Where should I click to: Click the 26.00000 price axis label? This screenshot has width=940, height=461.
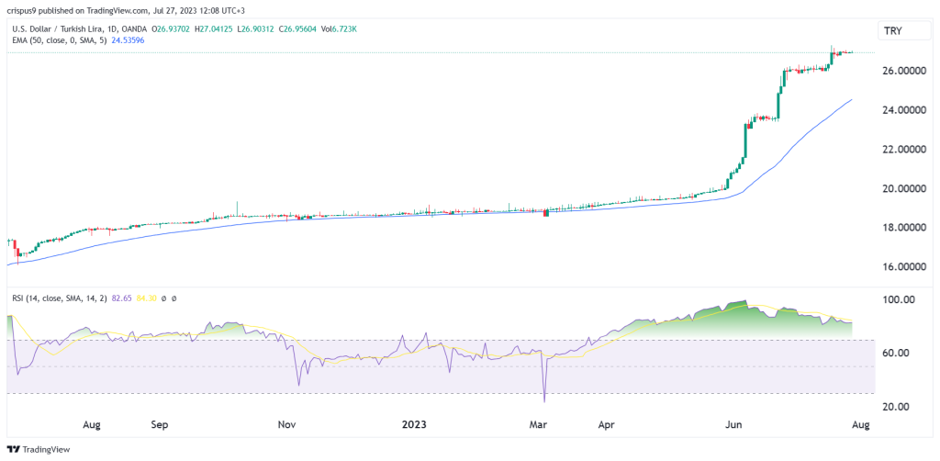[897, 71]
